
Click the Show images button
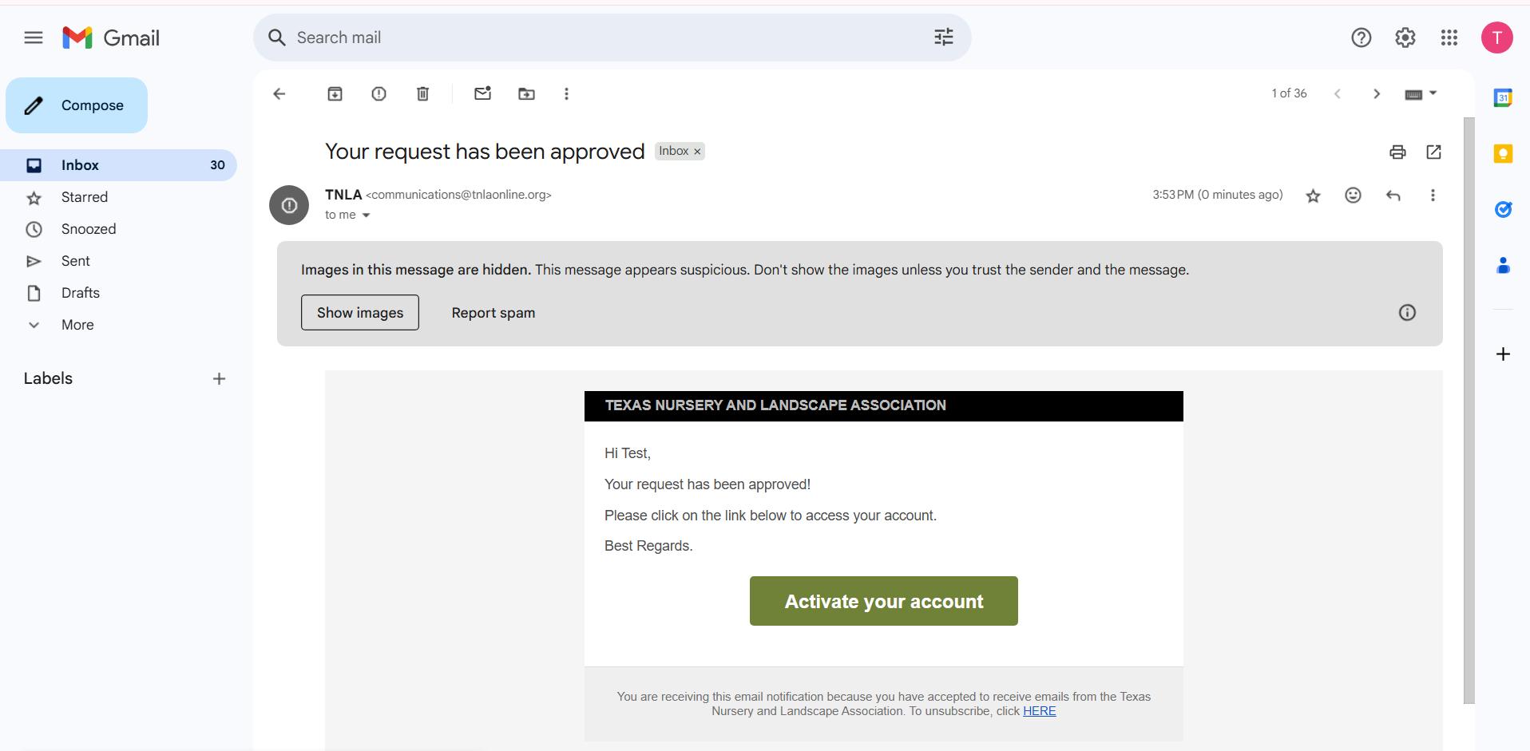click(x=360, y=313)
